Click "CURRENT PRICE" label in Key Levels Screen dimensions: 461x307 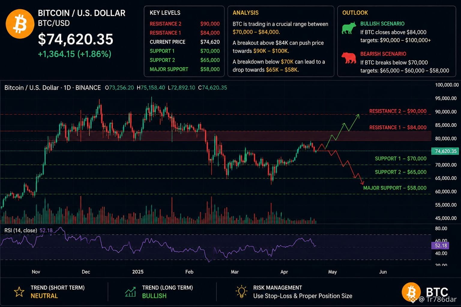coord(167,42)
